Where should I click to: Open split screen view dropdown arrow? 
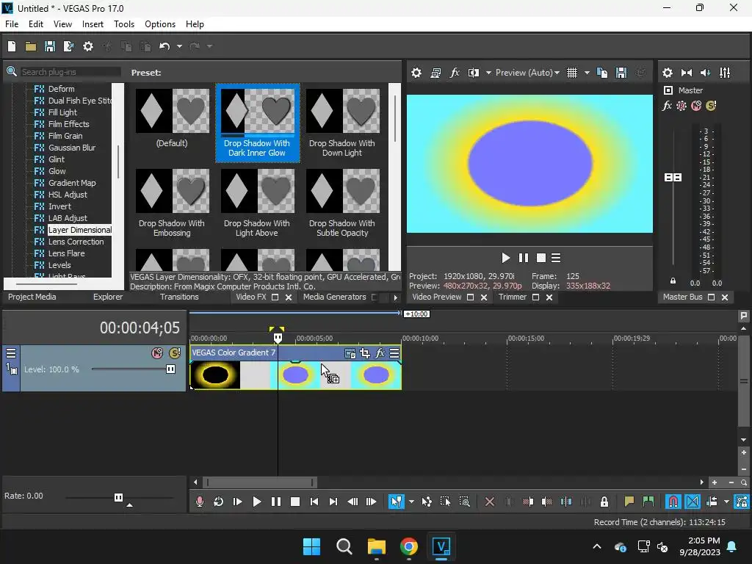(488, 73)
